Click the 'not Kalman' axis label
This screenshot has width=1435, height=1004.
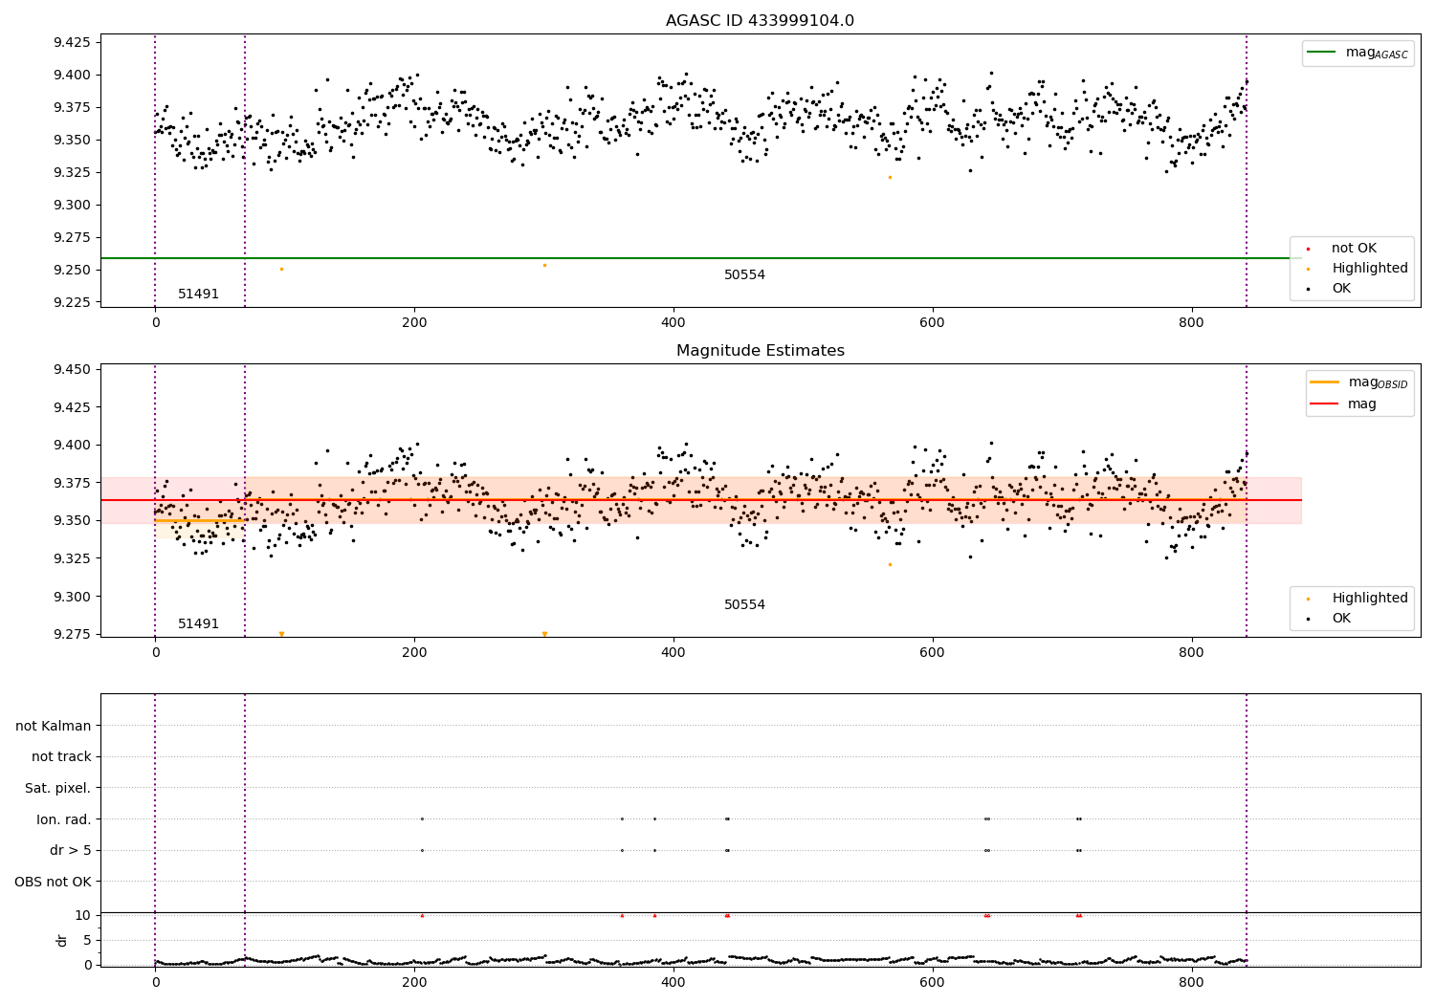pos(54,727)
